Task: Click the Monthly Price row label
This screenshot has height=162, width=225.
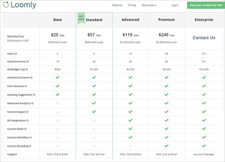Action: [16, 36]
